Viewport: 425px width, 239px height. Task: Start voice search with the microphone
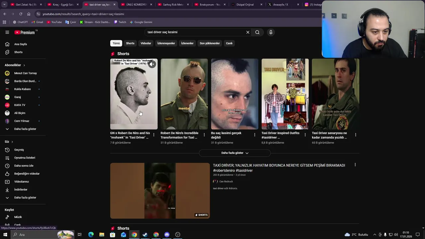[x=271, y=32]
